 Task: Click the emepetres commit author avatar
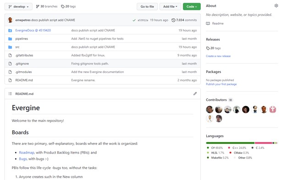click(10, 20)
